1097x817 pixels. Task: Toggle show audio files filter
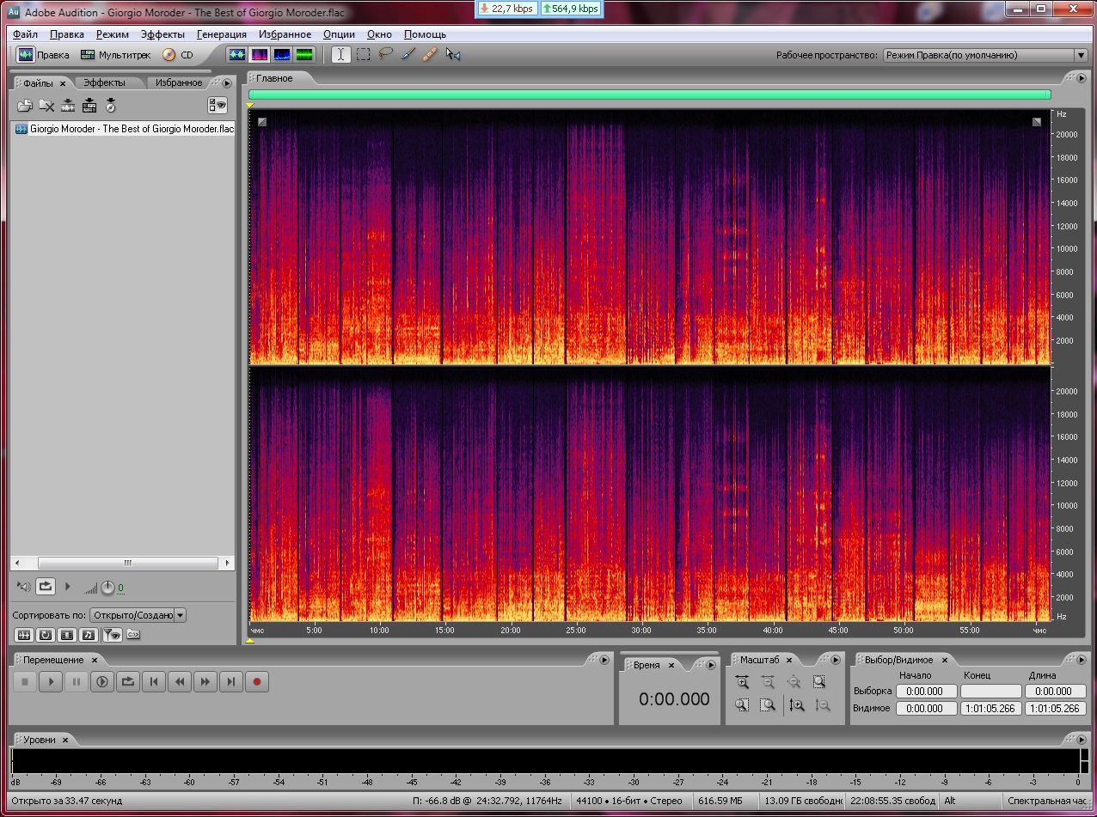click(25, 635)
